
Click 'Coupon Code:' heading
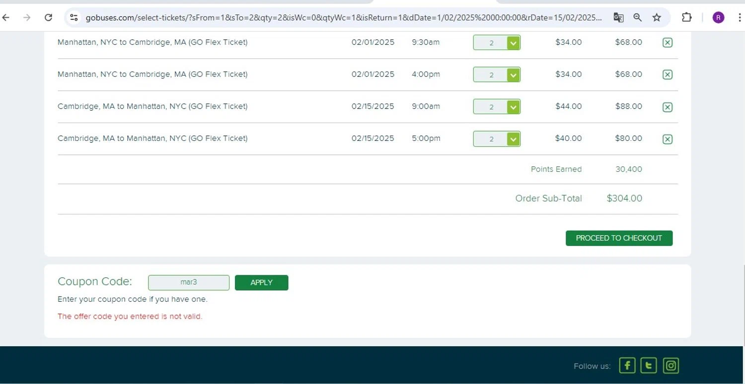point(95,281)
